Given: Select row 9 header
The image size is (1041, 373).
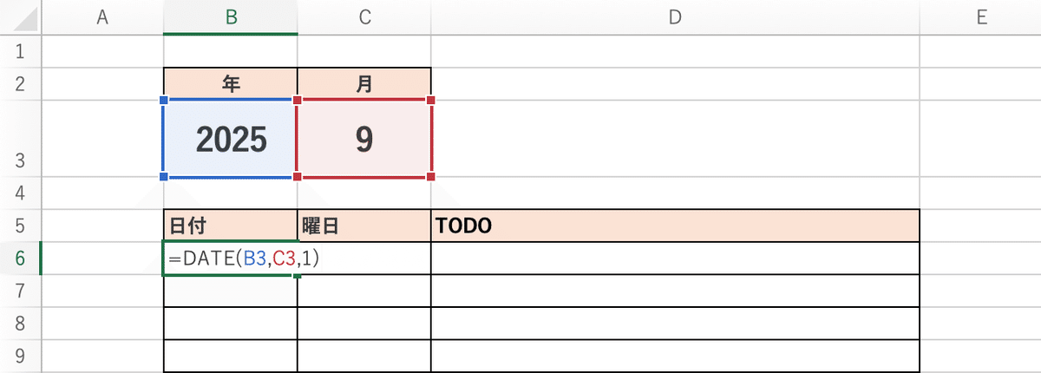Looking at the screenshot, I should (20, 356).
